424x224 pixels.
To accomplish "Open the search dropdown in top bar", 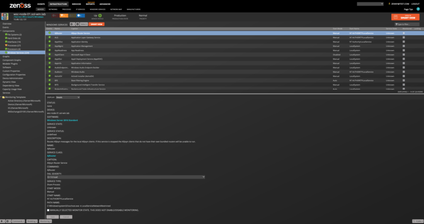I will 370,4.
